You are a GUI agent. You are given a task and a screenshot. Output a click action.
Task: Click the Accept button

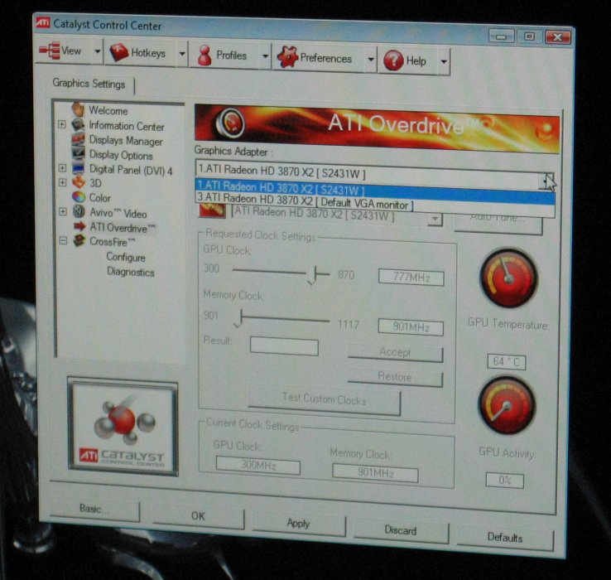coord(395,353)
